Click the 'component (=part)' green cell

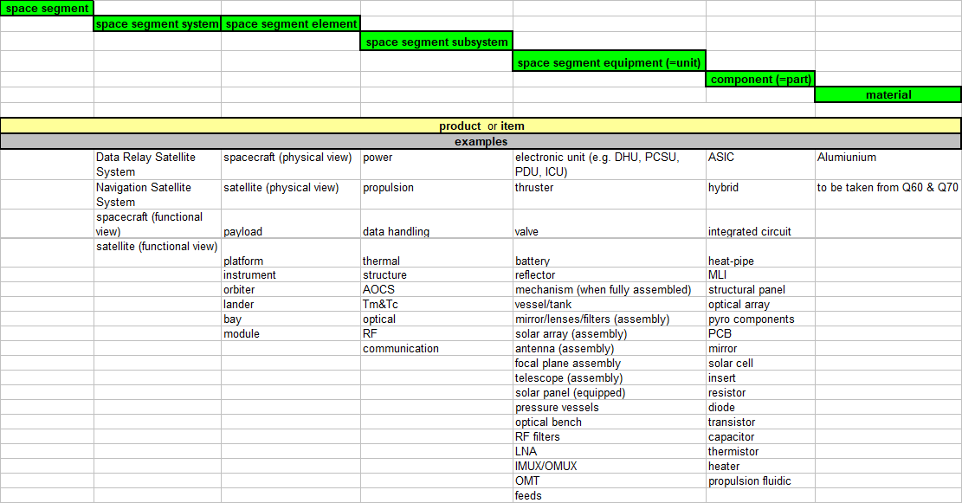pos(760,79)
